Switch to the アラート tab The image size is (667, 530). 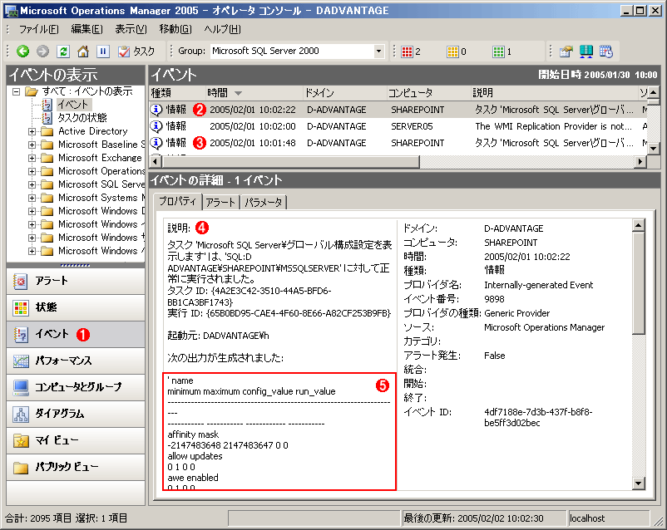(x=220, y=203)
